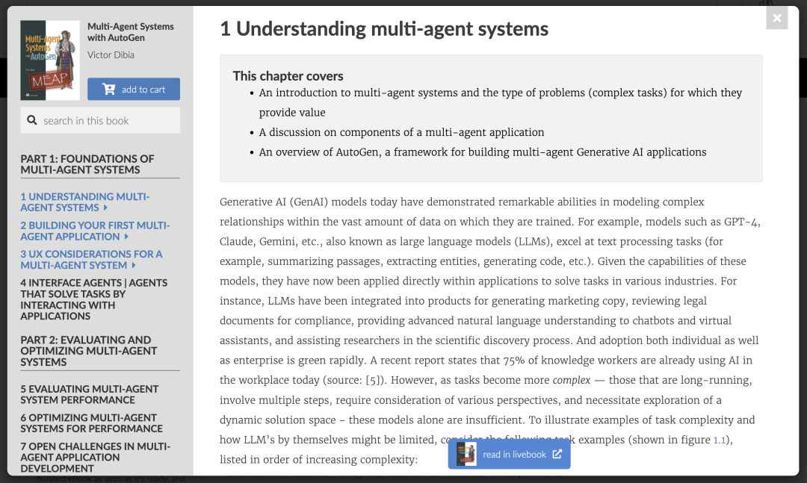Open chapter 2 Building Your First Multi-Agent Application
Image resolution: width=807 pixels, height=483 pixels.
tap(95, 231)
